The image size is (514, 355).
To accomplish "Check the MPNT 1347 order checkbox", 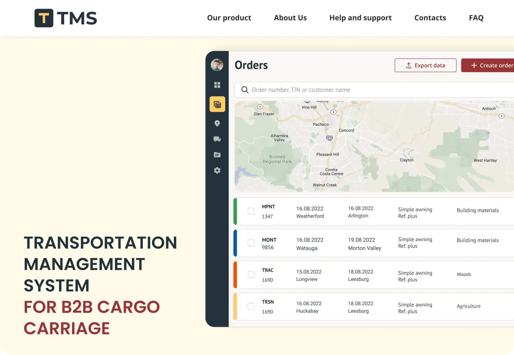I will (x=251, y=211).
